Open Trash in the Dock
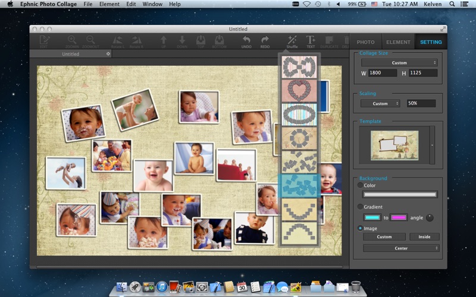476x297 pixels. click(356, 286)
